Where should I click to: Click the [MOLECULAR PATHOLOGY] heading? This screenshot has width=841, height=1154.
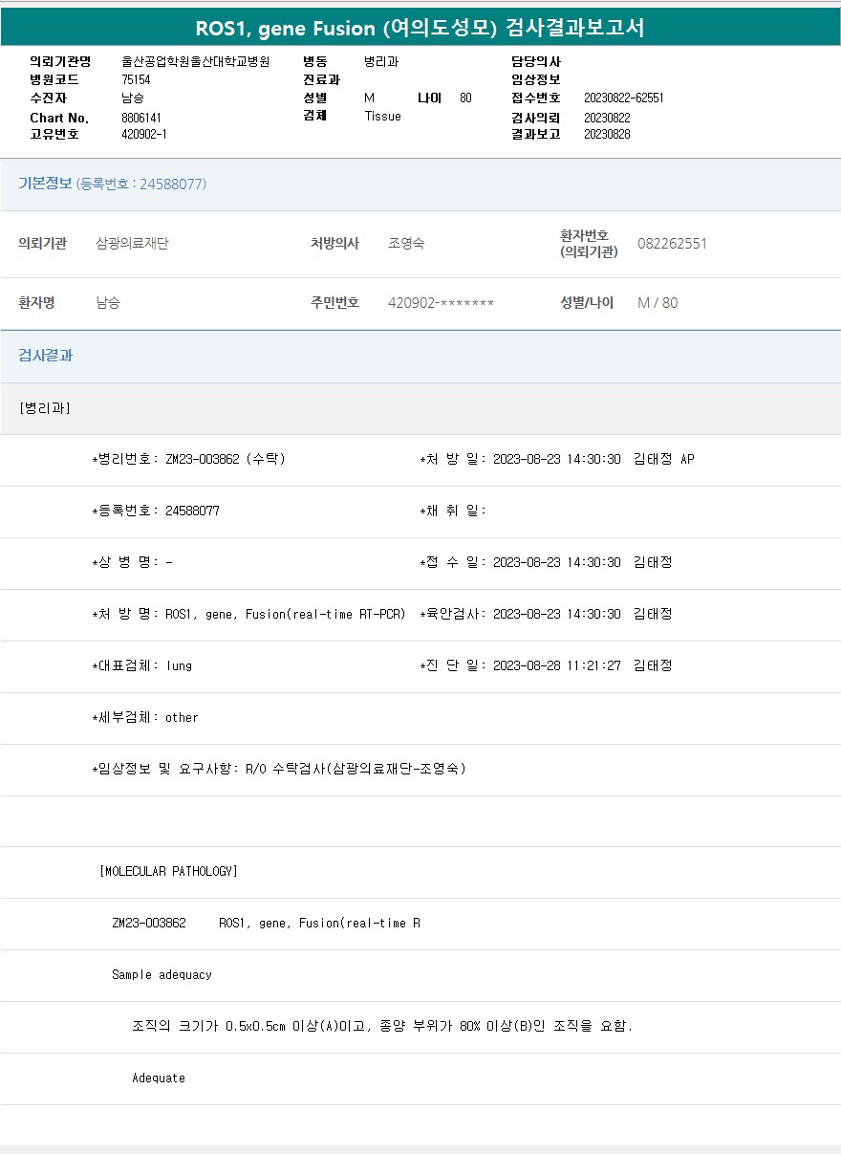click(168, 872)
